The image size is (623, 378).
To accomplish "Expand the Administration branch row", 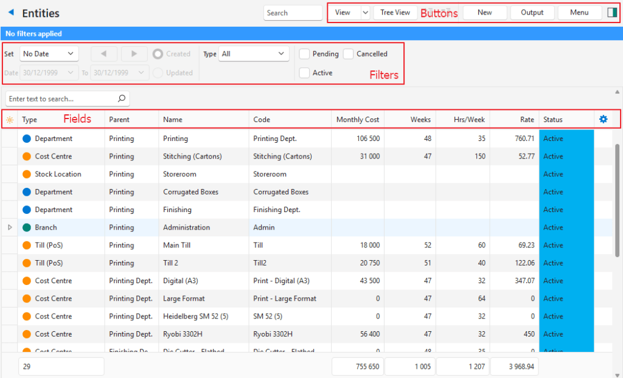I will pyautogui.click(x=10, y=227).
